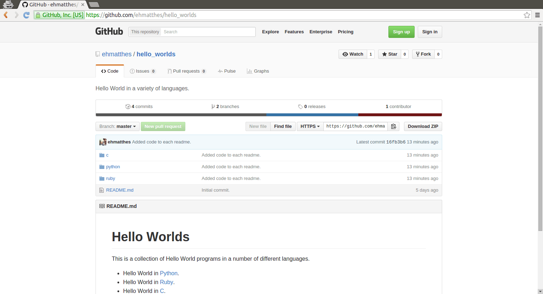
Task: Watch this repository
Action: [353, 54]
